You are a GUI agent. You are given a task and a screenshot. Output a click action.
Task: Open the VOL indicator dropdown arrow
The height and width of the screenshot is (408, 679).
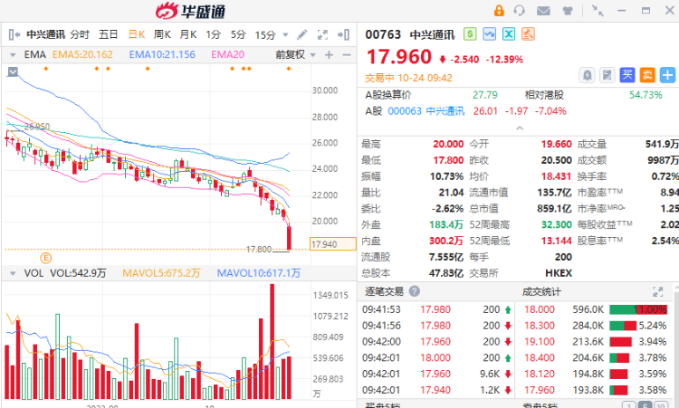pyautogui.click(x=13, y=273)
